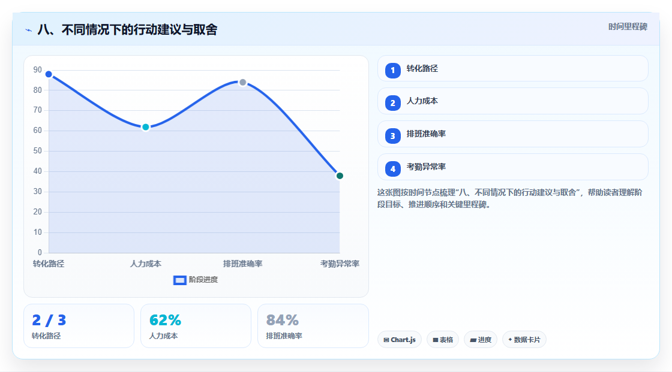
Task: Open the 转化路径 list item
Action: click(x=512, y=68)
